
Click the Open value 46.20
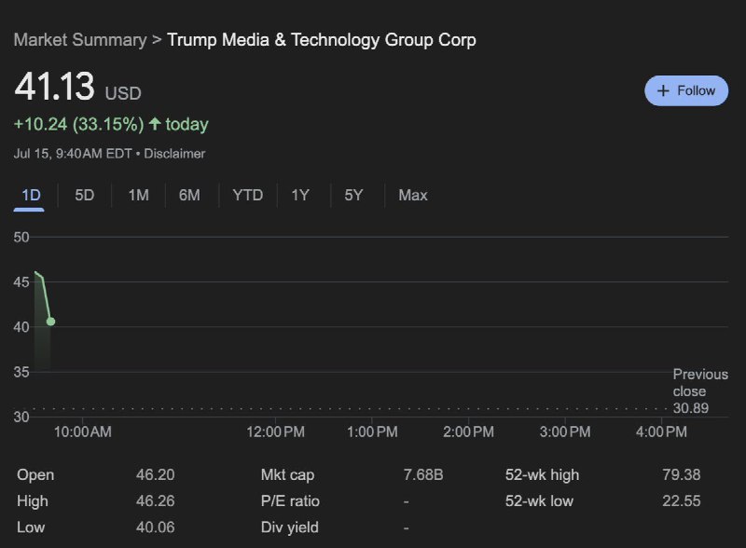point(155,474)
